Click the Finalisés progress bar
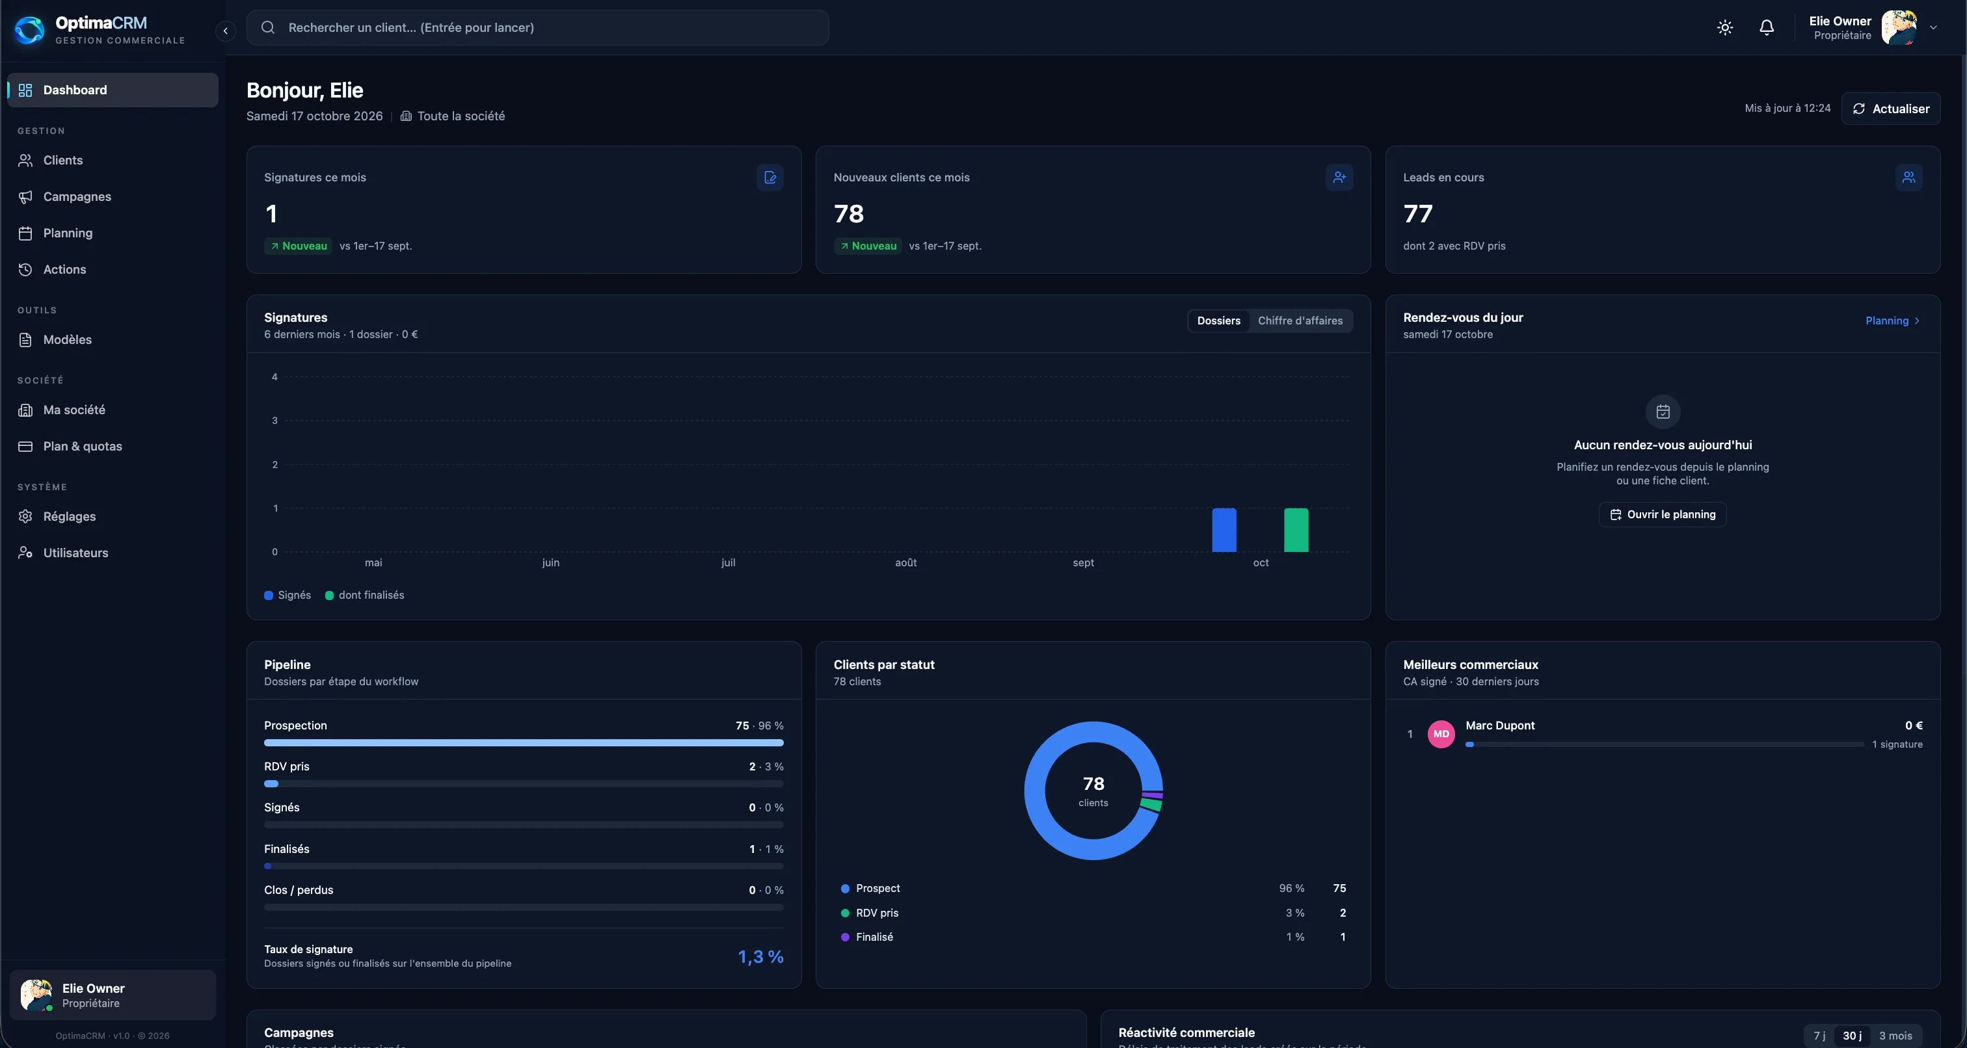 [524, 867]
